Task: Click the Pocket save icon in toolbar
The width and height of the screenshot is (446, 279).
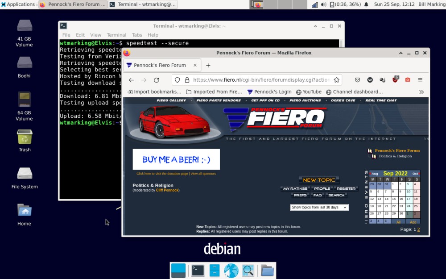Action: pos(357,80)
